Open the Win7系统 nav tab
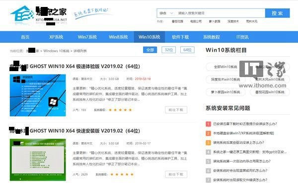The width and height of the screenshot is (298, 186). (87, 37)
